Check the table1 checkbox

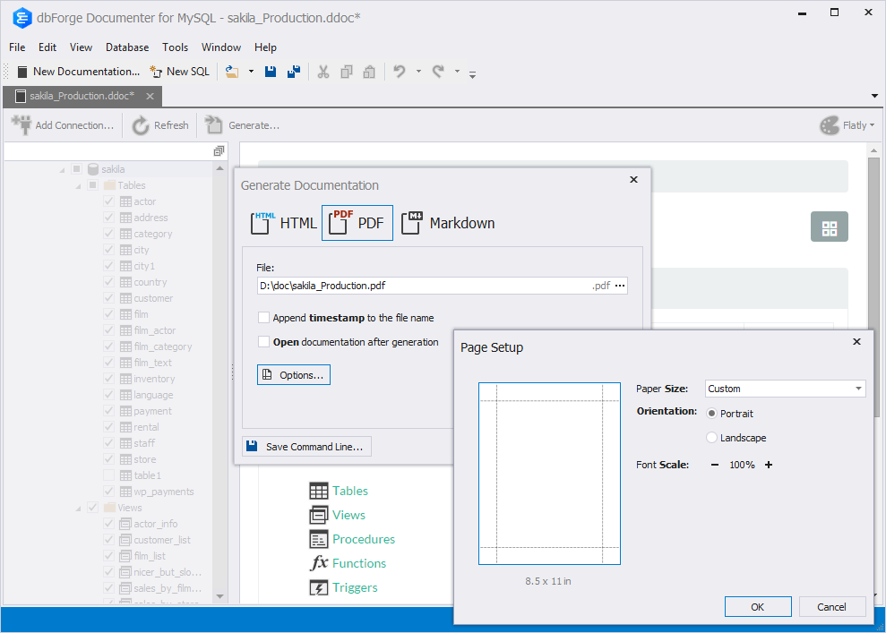109,475
